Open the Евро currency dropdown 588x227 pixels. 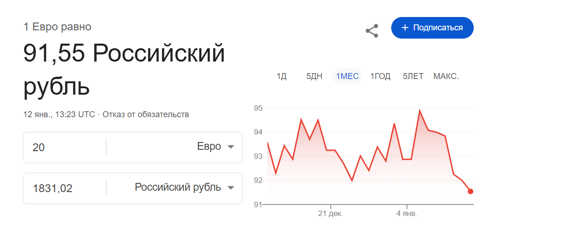(216, 147)
